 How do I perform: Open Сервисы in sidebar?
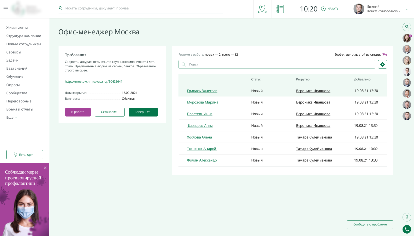[14, 52]
